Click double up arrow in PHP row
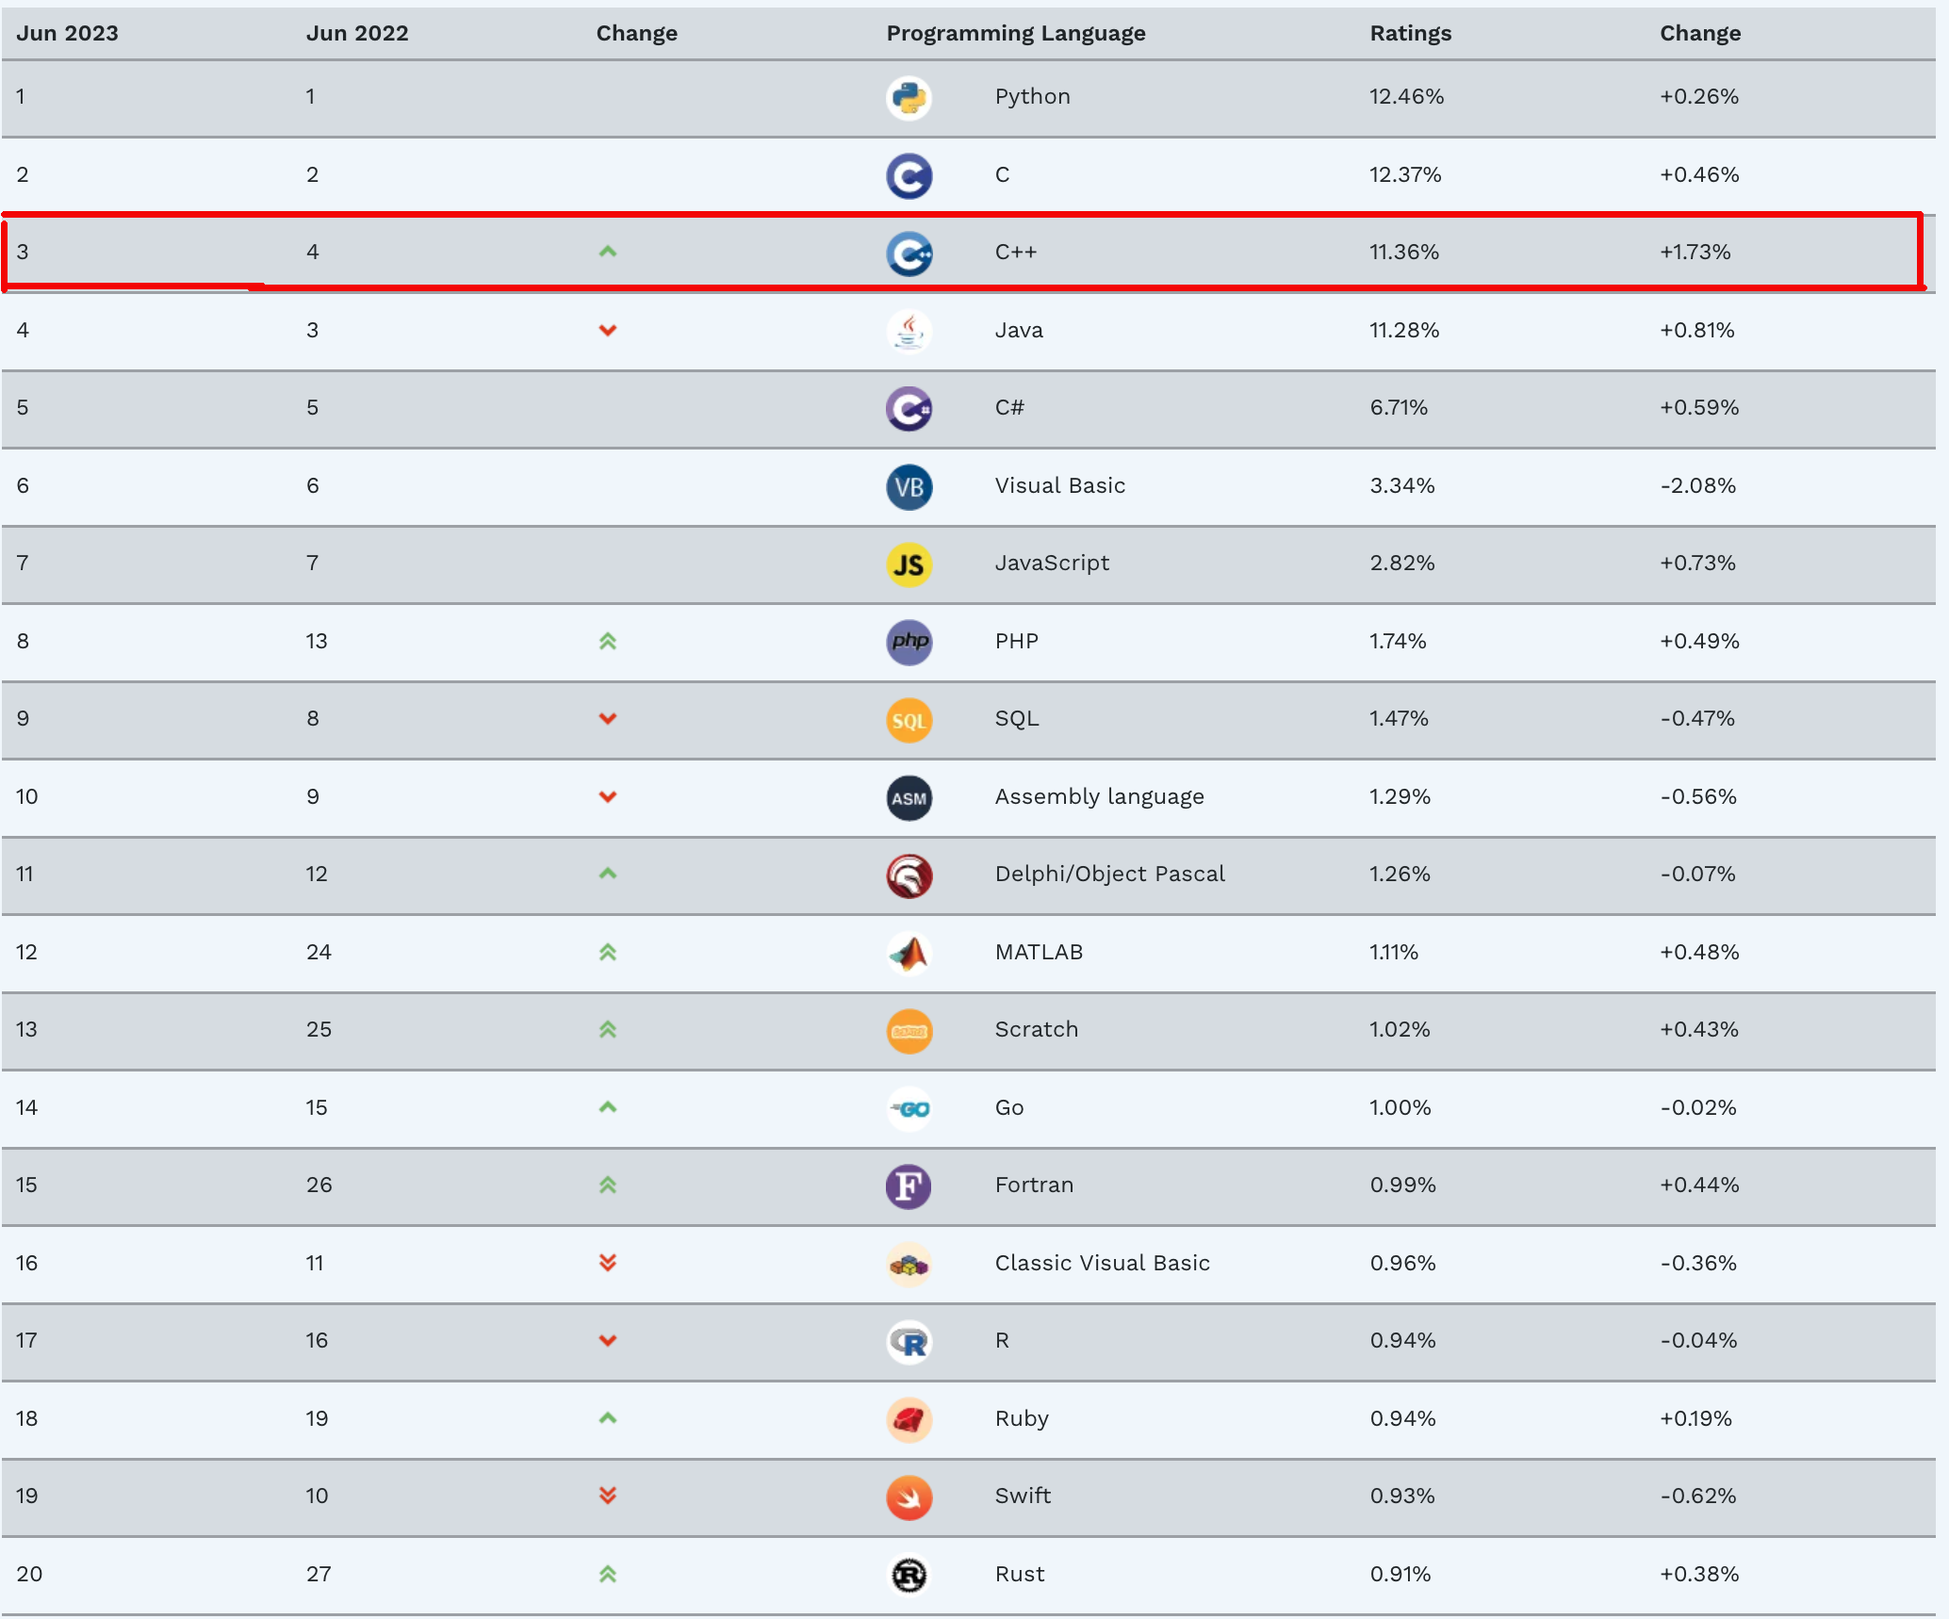This screenshot has height=1619, width=1949. point(608,642)
